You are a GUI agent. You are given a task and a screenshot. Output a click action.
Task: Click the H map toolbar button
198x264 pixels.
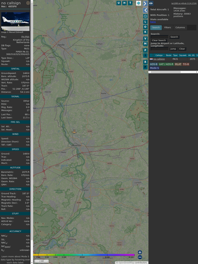125,3
